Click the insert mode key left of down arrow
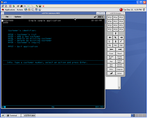 (x=110, y=42)
